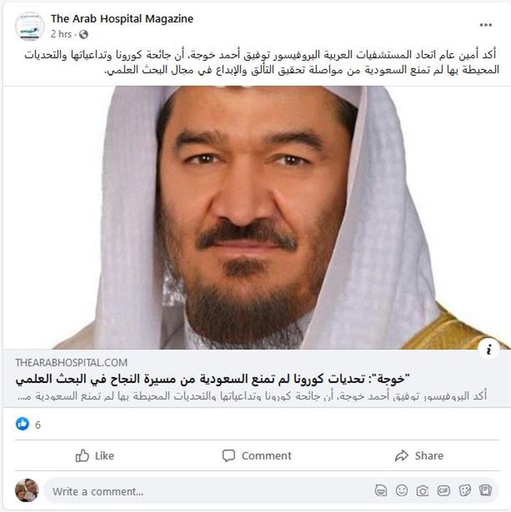Open the sticker picker icon

464,490
